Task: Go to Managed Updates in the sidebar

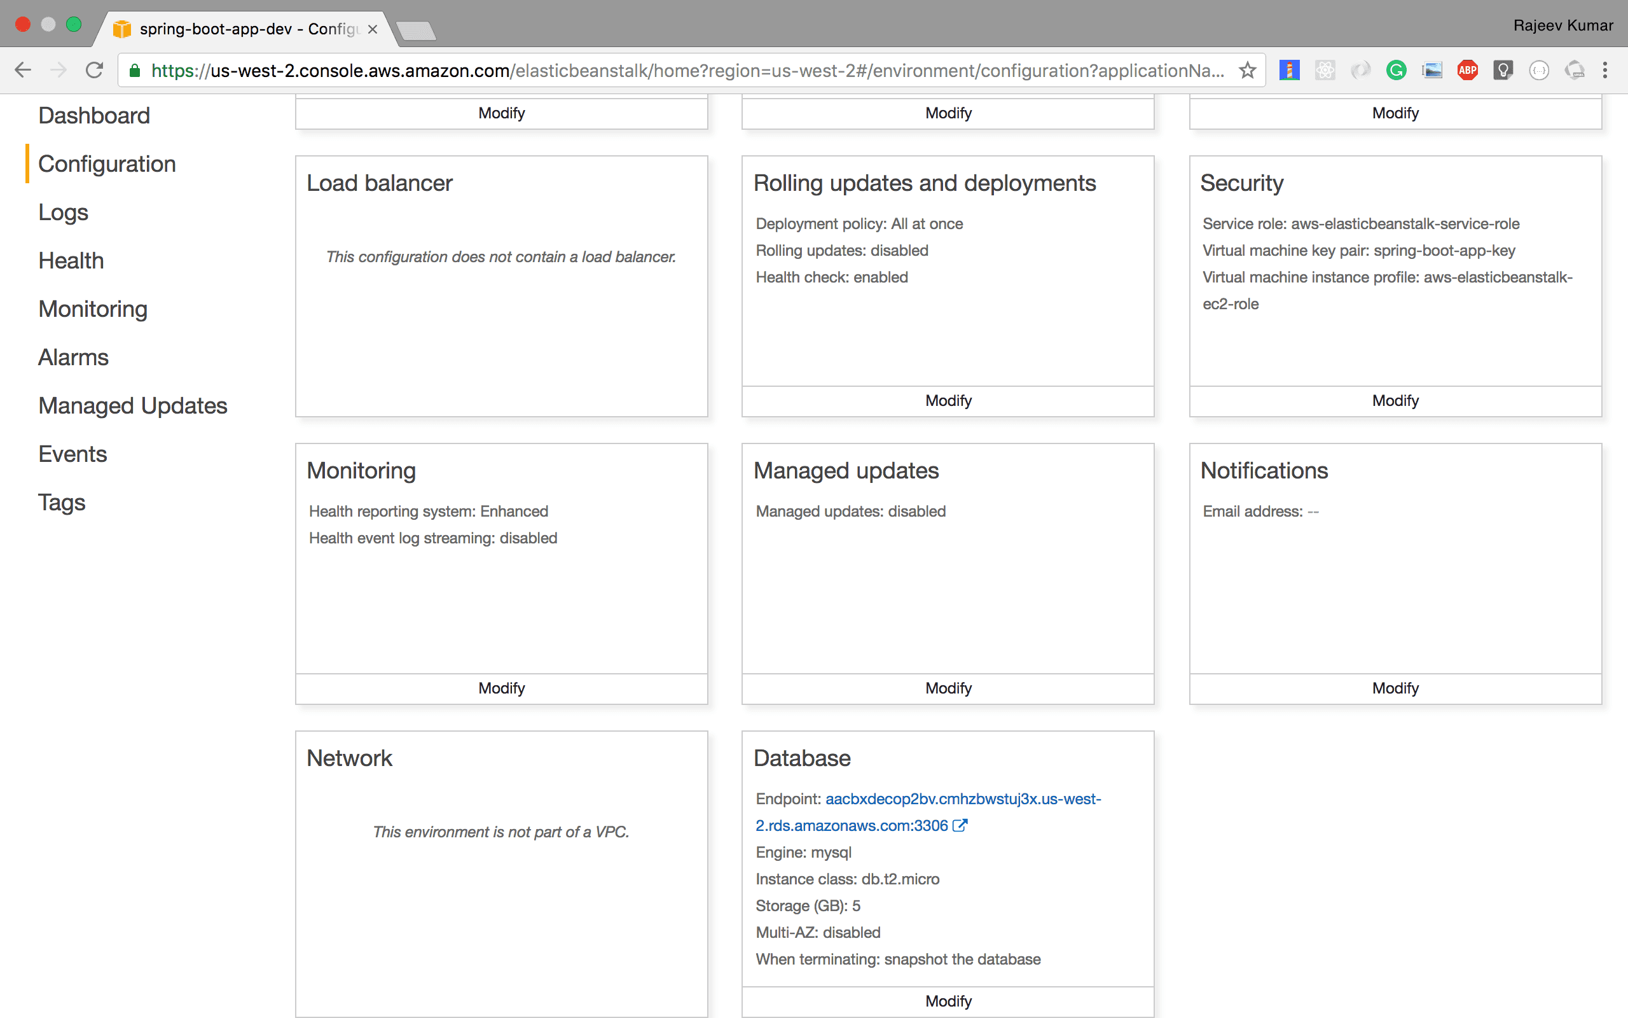Action: [x=132, y=405]
